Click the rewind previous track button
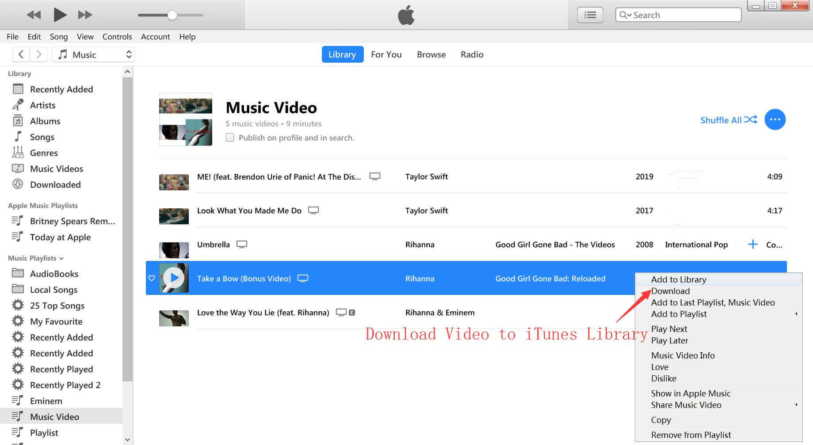The width and height of the screenshot is (813, 445). point(34,15)
